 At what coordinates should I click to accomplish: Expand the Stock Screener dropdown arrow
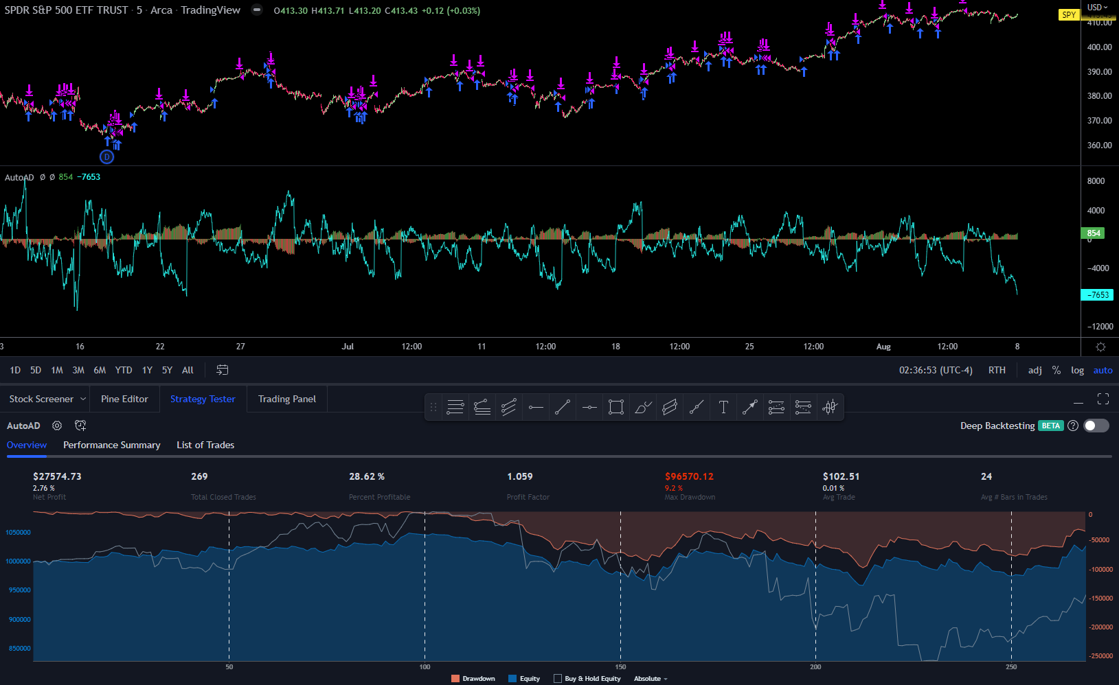click(x=83, y=399)
